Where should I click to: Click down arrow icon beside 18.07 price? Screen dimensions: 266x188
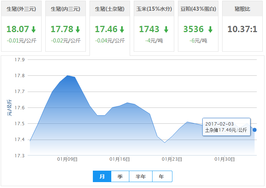pos(34,30)
